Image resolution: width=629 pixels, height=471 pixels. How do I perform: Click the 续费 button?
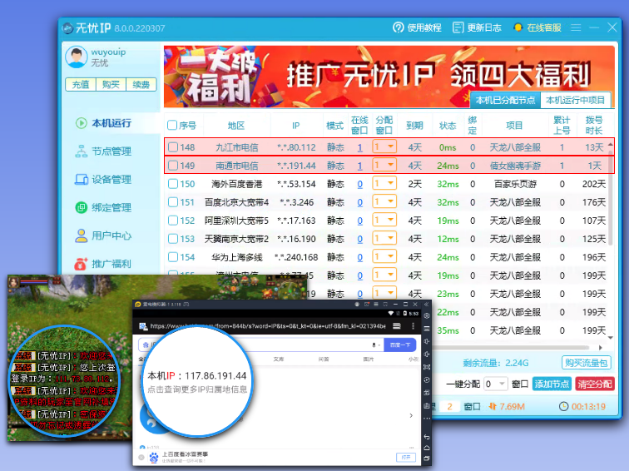tap(141, 85)
